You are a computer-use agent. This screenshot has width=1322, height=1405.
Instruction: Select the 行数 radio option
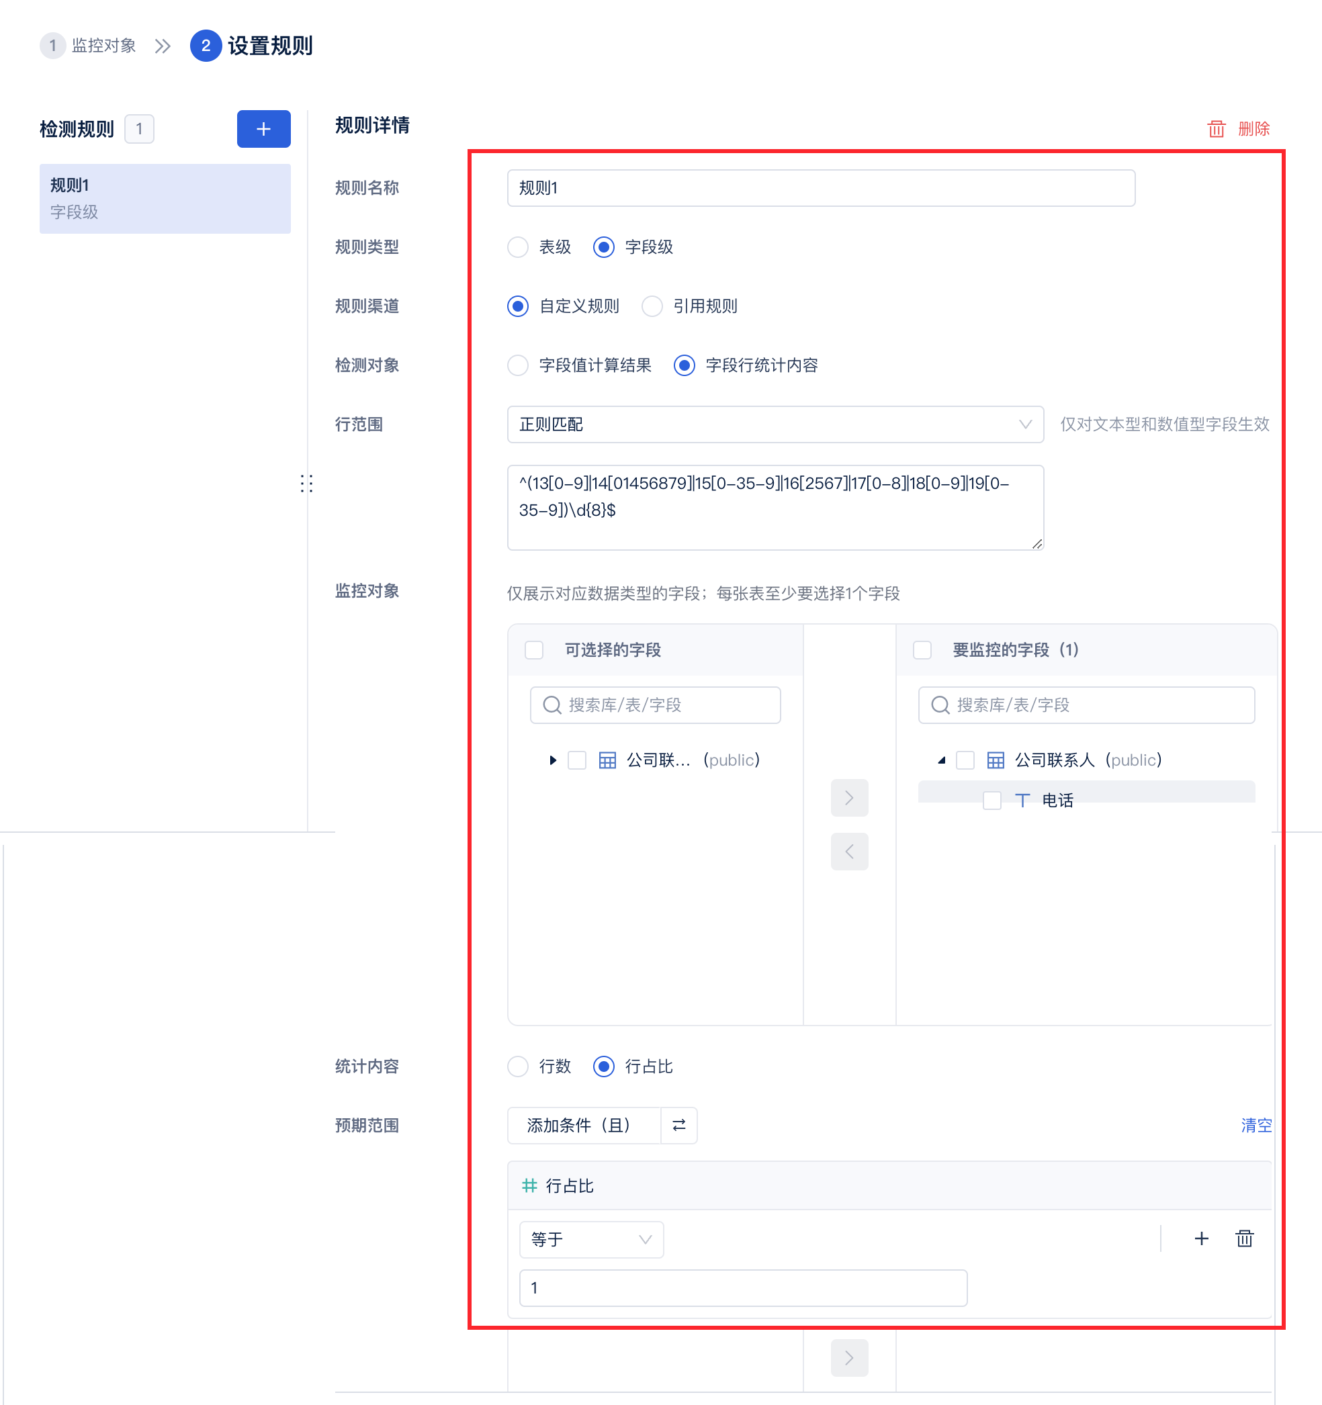pos(518,1066)
